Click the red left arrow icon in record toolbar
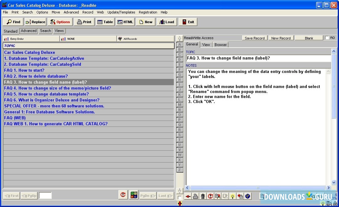 coord(188,196)
